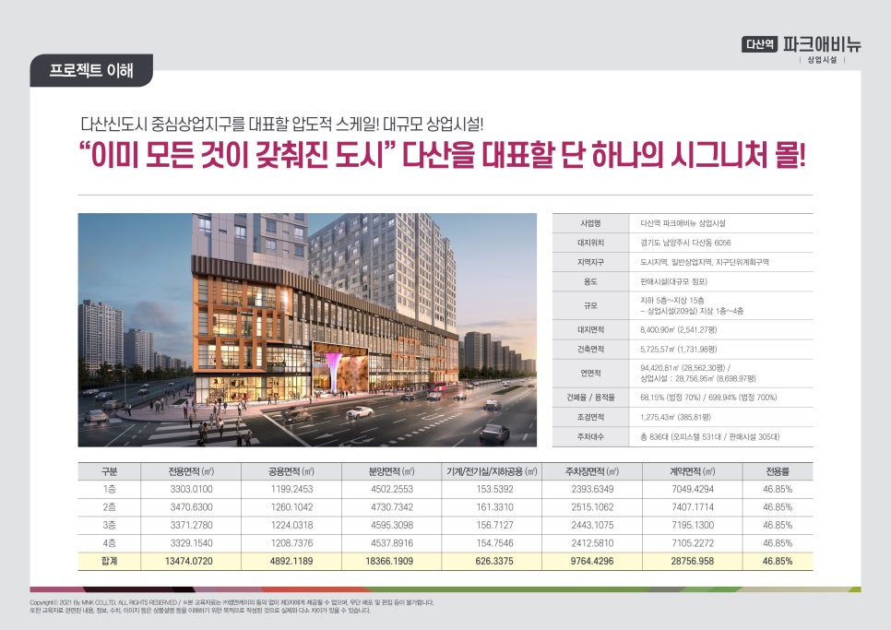Click the value '94,420.81㎡ (28,562.30평)'

[x=683, y=367]
